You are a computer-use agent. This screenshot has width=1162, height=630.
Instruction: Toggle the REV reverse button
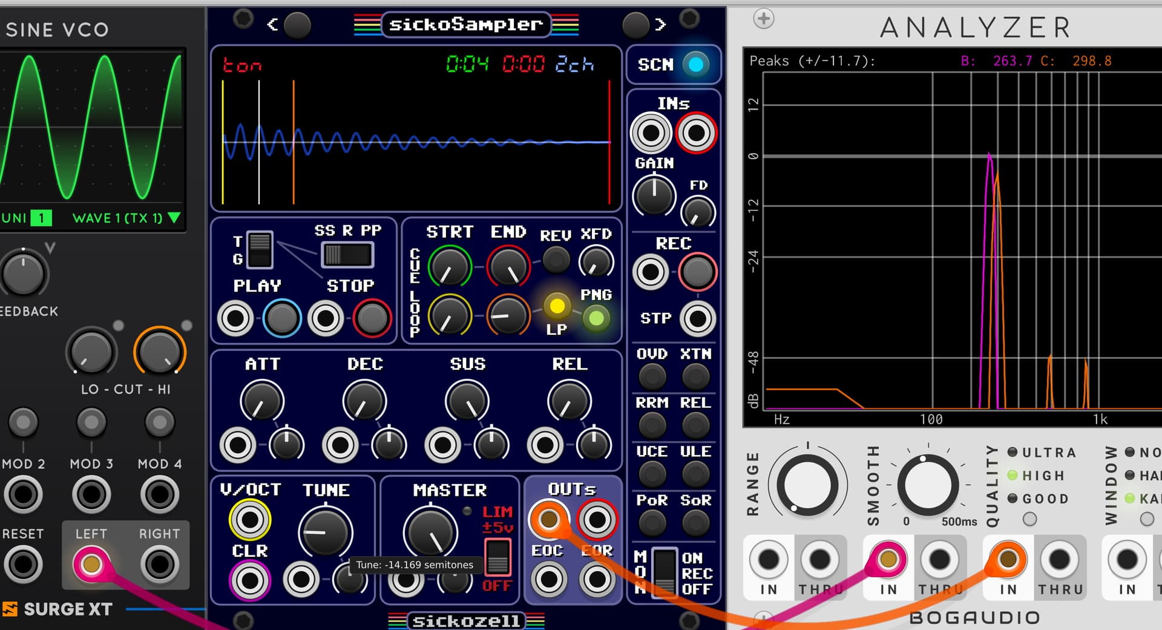(x=556, y=260)
